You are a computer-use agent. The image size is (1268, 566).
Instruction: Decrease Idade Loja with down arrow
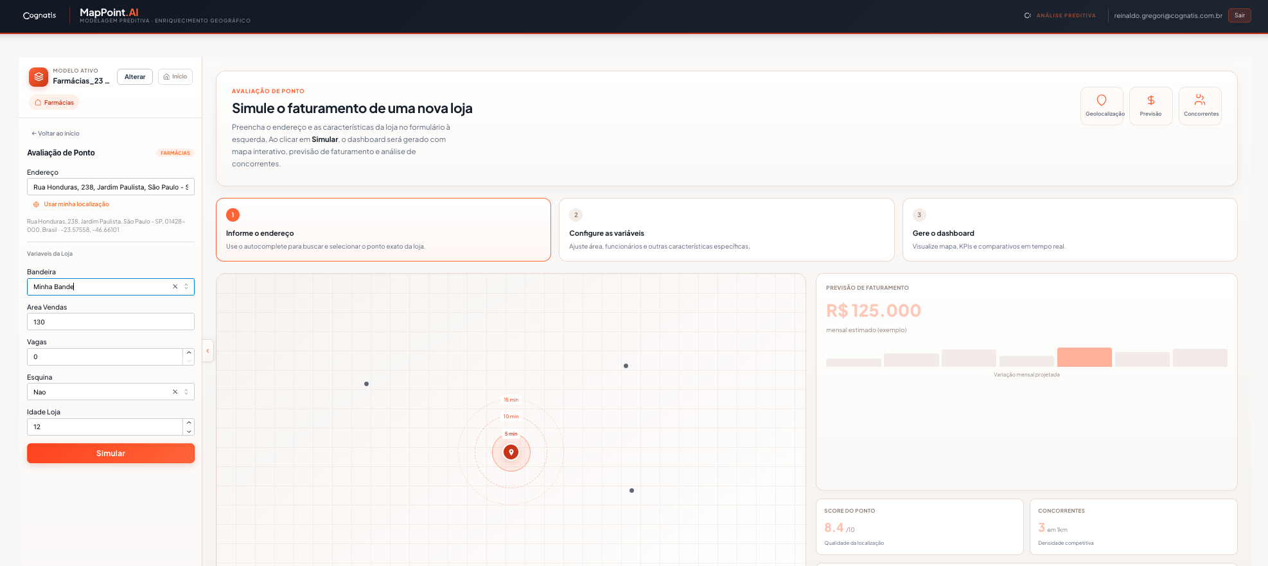click(x=189, y=431)
